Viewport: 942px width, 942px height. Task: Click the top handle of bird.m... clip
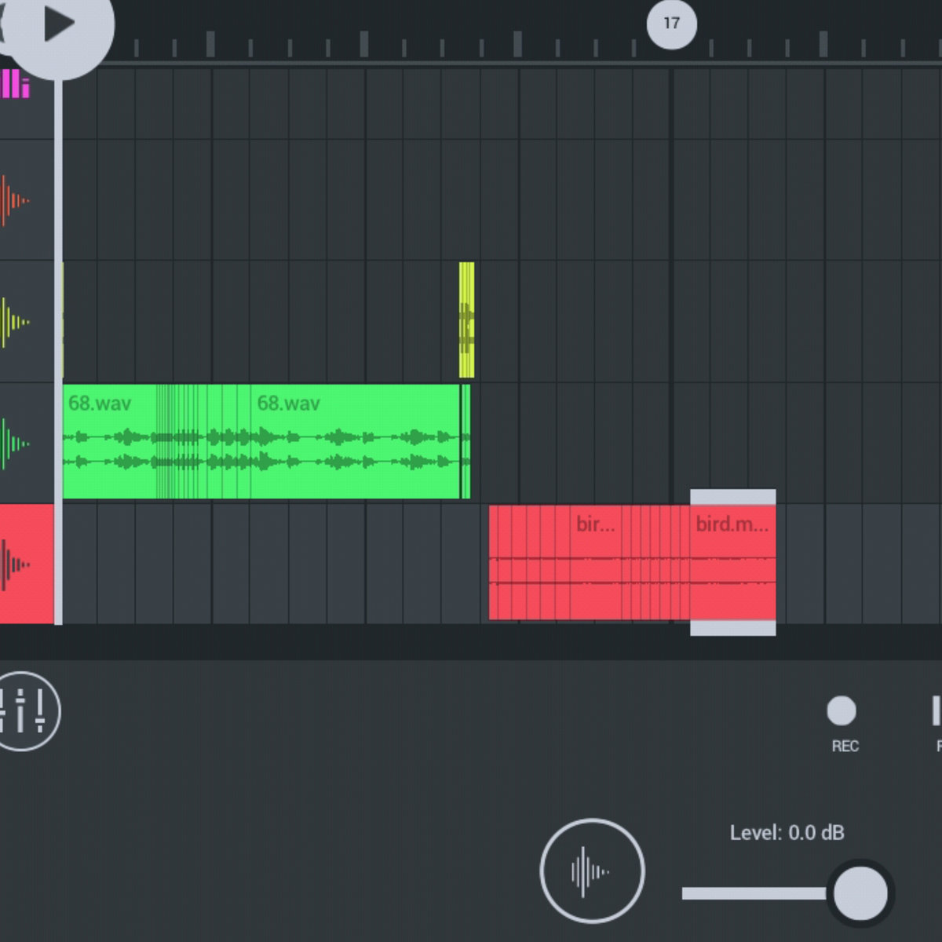(x=732, y=497)
